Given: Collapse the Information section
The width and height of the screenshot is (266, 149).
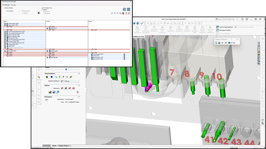Looking at the screenshot, I should point(79,97).
